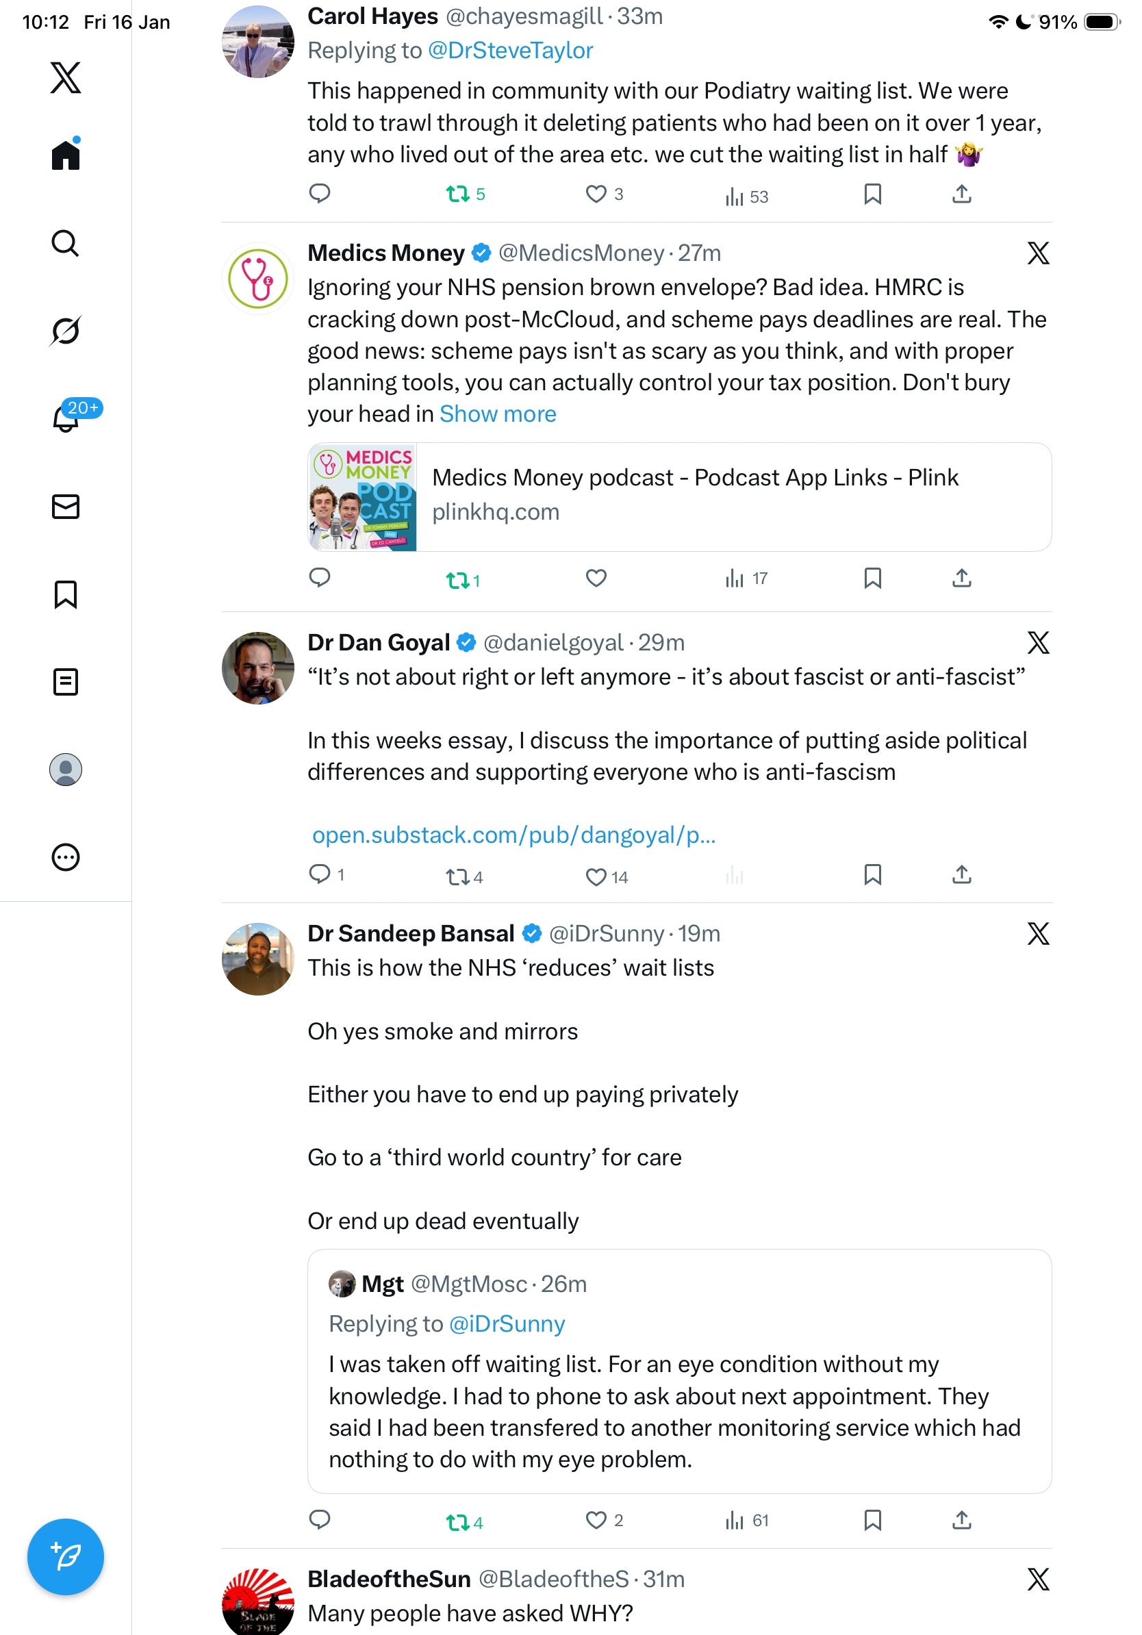Open Grok menu on Dr Sandeep Bansal's post
Viewport: 1142px width, 1635px height.
point(1037,933)
